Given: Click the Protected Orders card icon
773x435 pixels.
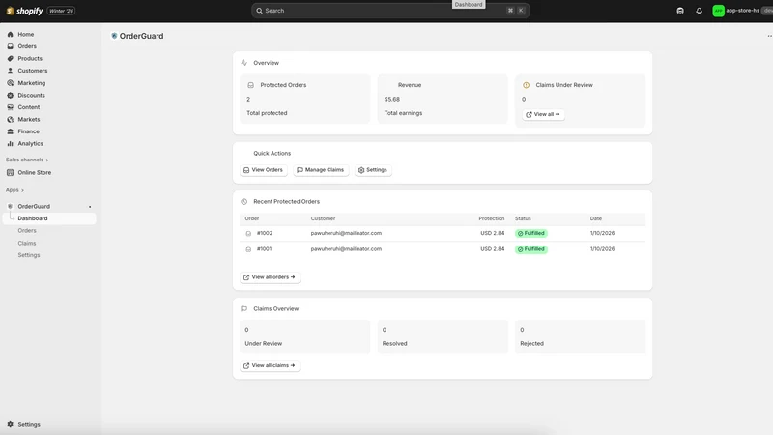Looking at the screenshot, I should pyautogui.click(x=251, y=85).
